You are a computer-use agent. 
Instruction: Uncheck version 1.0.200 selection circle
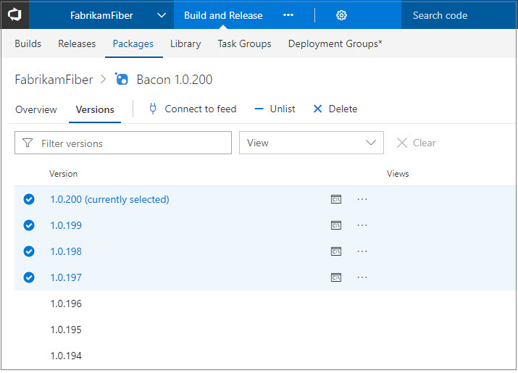[29, 199]
